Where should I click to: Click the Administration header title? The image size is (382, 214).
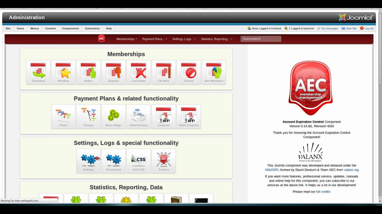pyautogui.click(x=27, y=18)
